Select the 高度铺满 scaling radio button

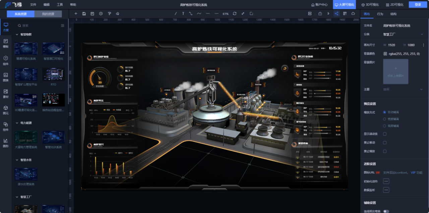tap(385, 126)
